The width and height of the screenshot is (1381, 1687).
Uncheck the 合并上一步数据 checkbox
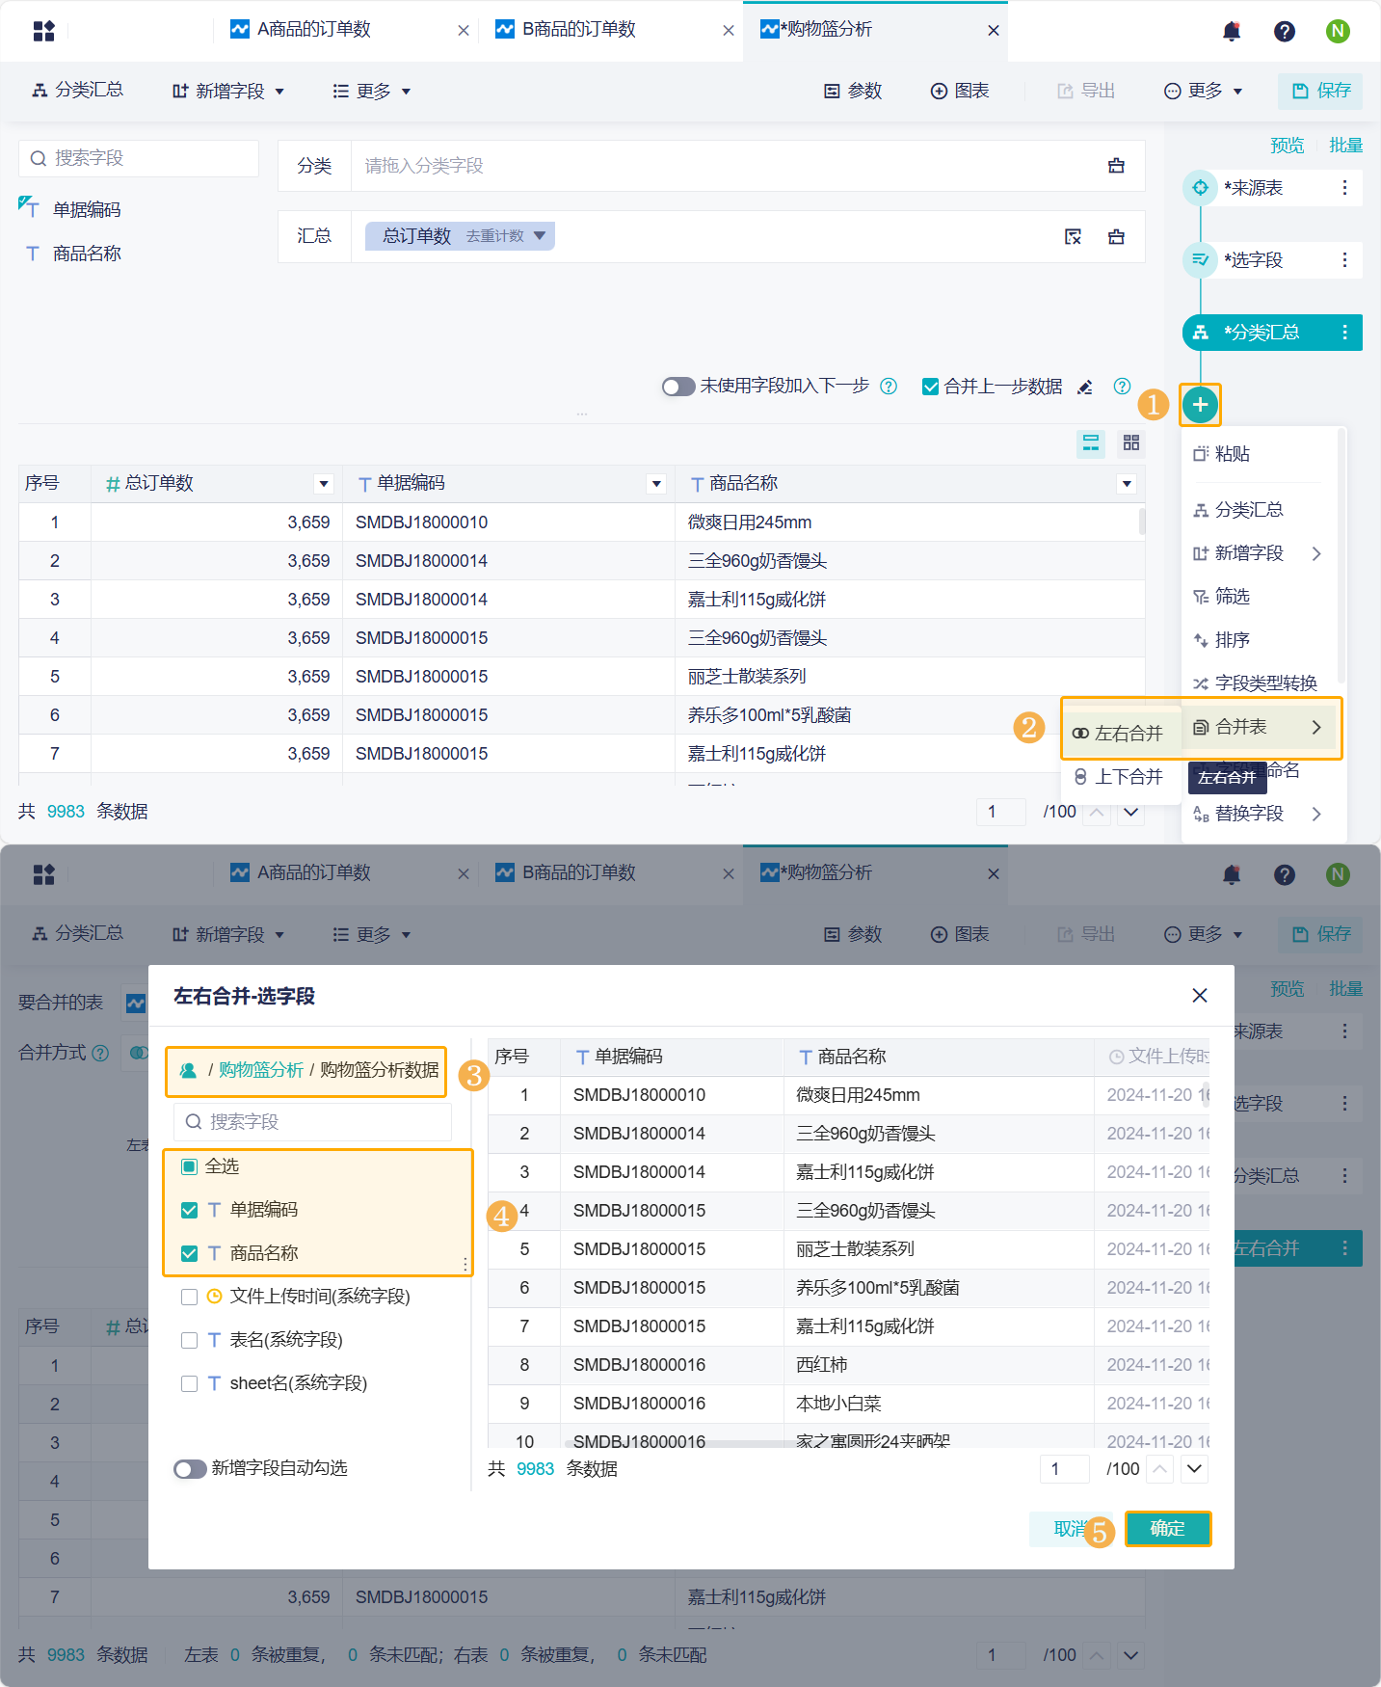pos(930,387)
